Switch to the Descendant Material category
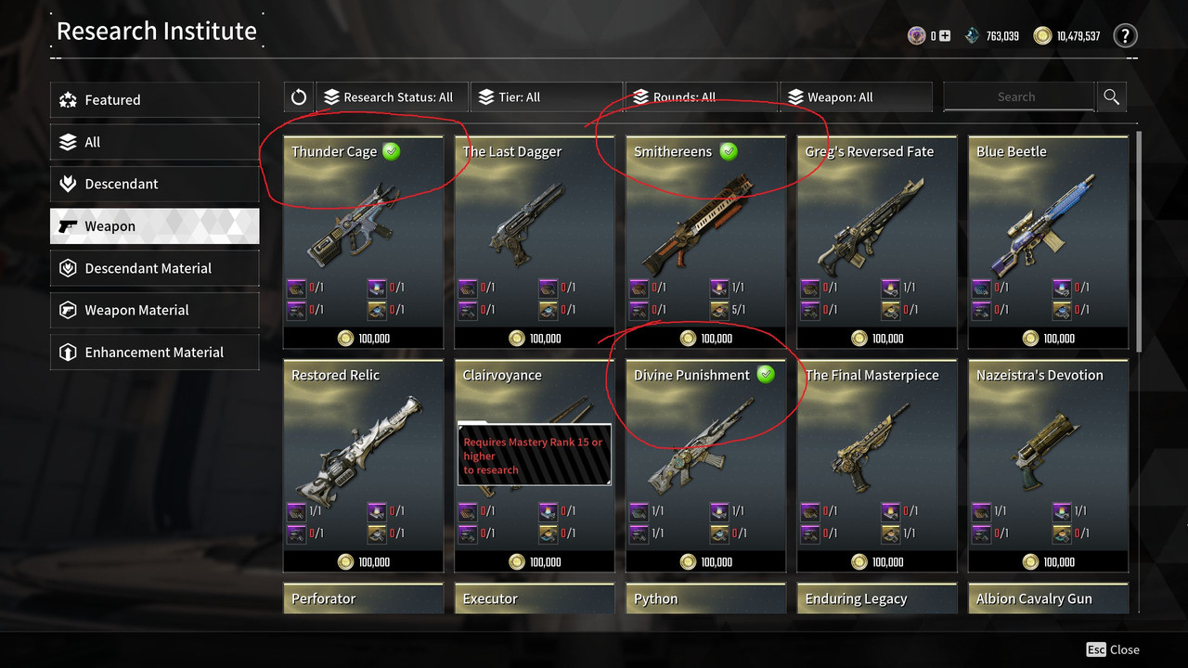1188x668 pixels. point(154,268)
